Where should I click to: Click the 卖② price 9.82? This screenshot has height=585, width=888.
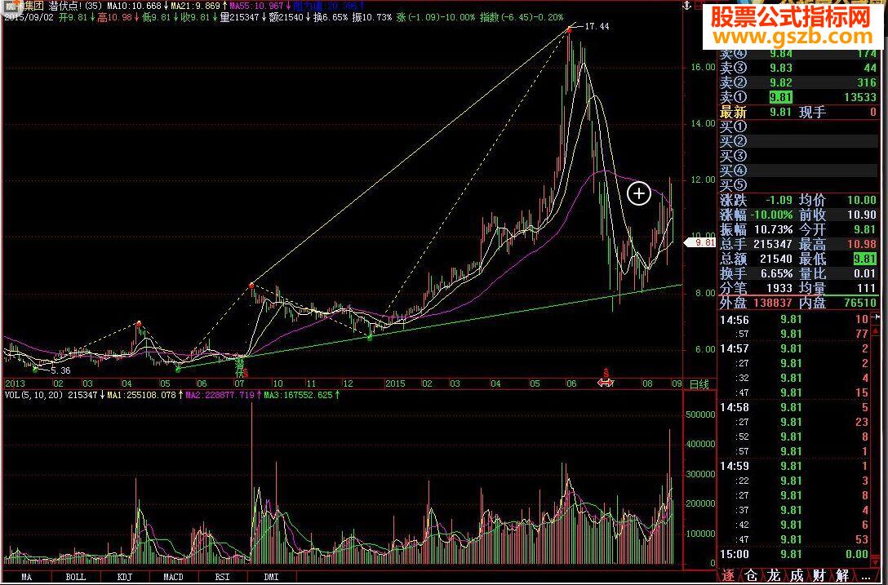point(780,82)
